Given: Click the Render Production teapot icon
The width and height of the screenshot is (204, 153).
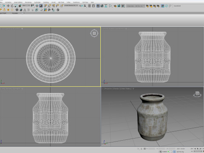Looking at the screenshot, I should click(x=123, y=6).
